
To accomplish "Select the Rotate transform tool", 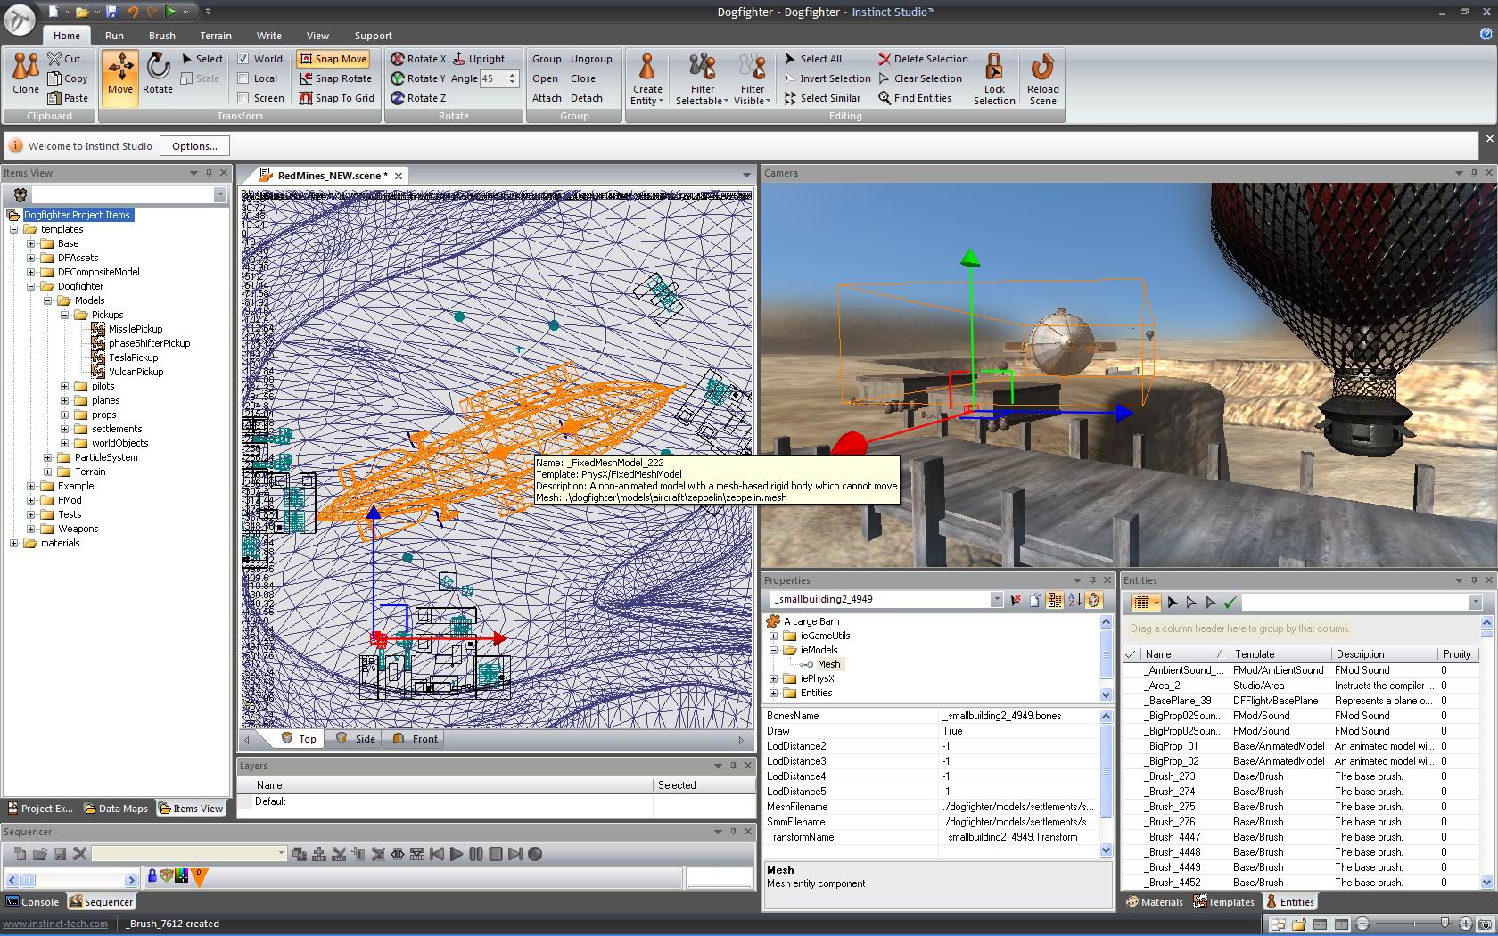I will [158, 73].
